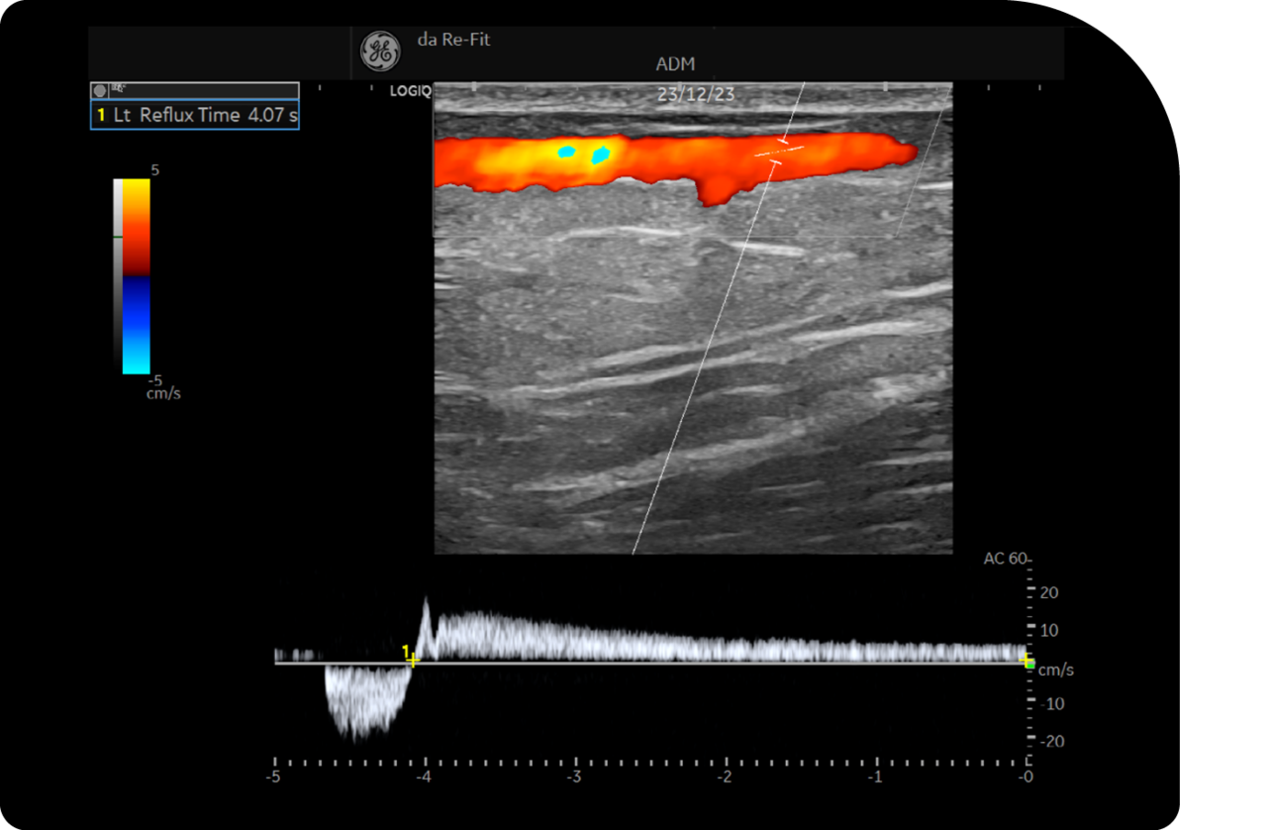Viewport: 1267px width, 830px height.
Task: Click the AC 60 angle correction label
Action: pos(1005,559)
